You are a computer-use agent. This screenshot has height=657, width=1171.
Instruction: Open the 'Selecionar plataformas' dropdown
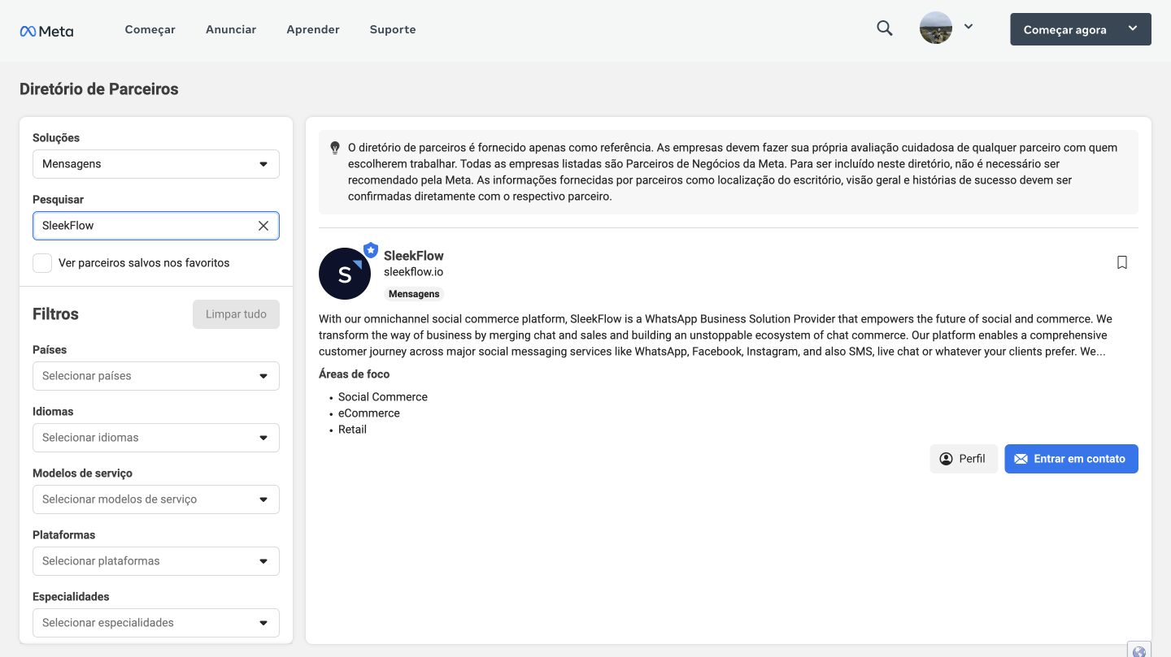pyautogui.click(x=156, y=561)
